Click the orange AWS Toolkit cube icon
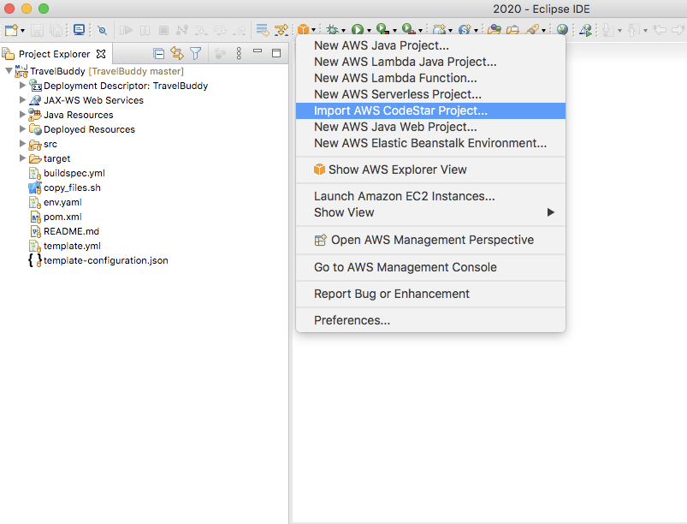 (x=303, y=29)
